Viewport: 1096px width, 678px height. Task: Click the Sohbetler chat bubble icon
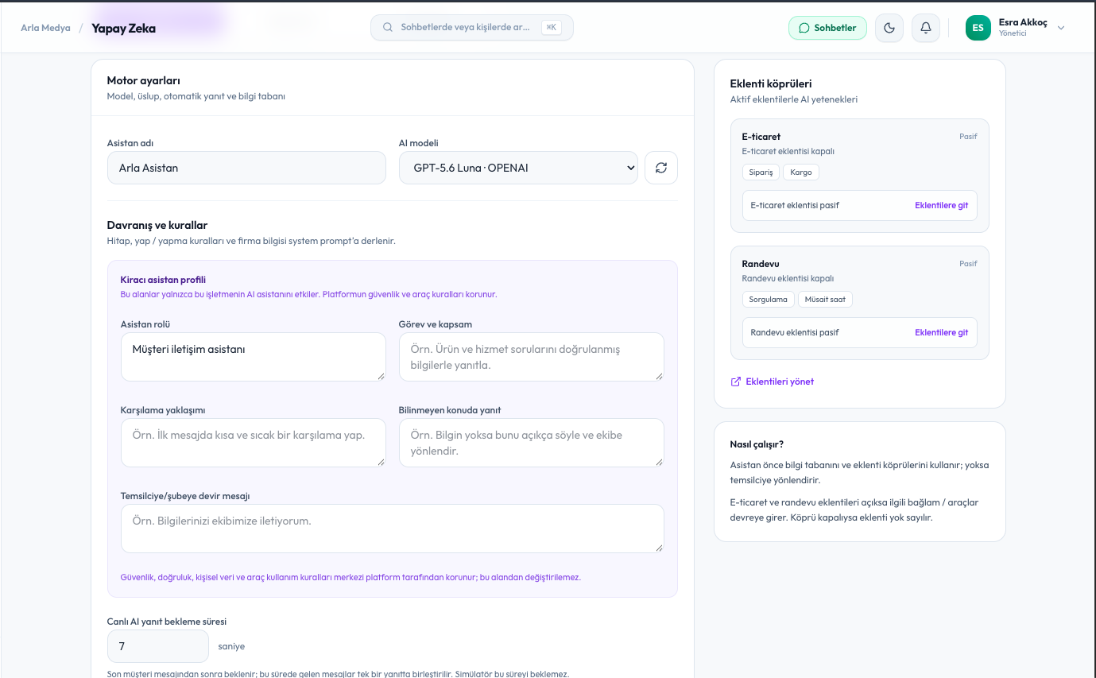804,28
